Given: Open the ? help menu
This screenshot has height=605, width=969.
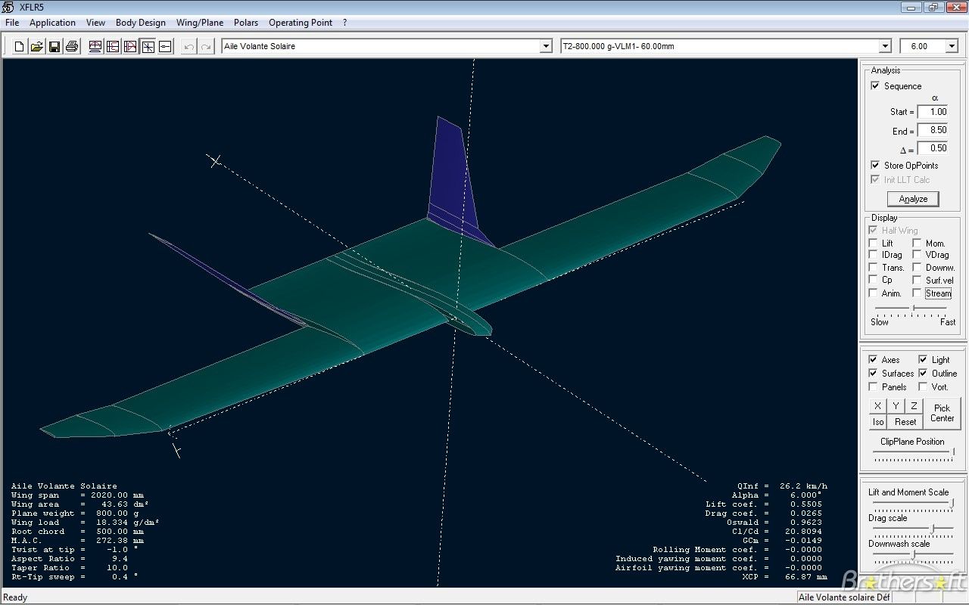Looking at the screenshot, I should (x=344, y=23).
